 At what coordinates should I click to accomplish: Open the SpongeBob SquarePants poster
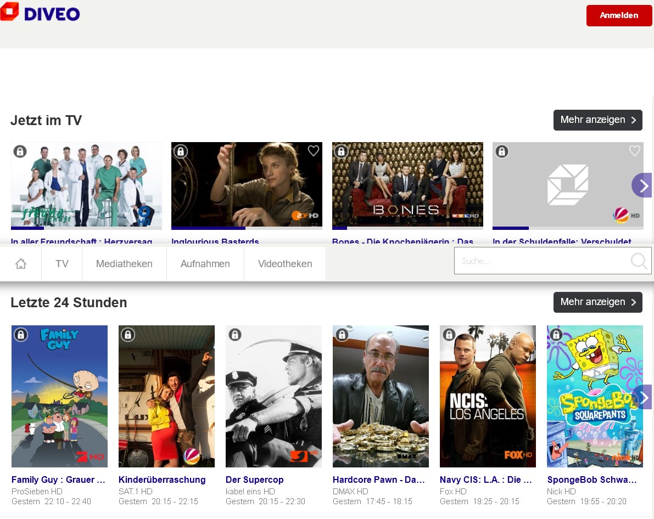595,397
